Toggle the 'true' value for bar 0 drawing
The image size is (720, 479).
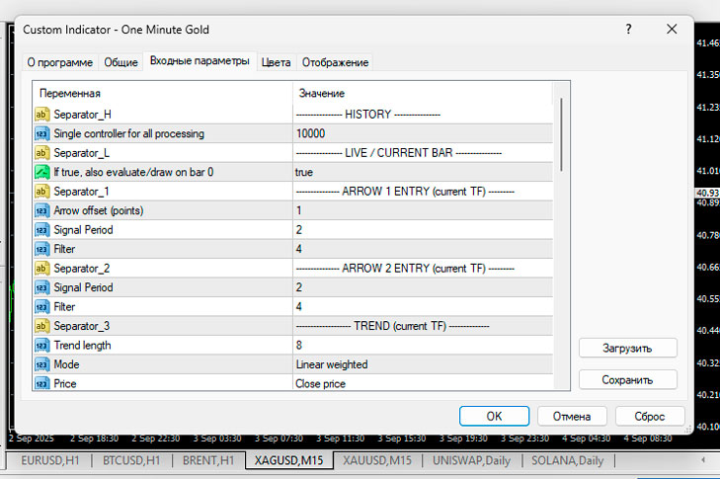tap(423, 172)
